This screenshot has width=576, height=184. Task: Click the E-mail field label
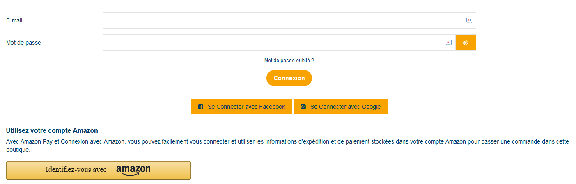[x=14, y=20]
